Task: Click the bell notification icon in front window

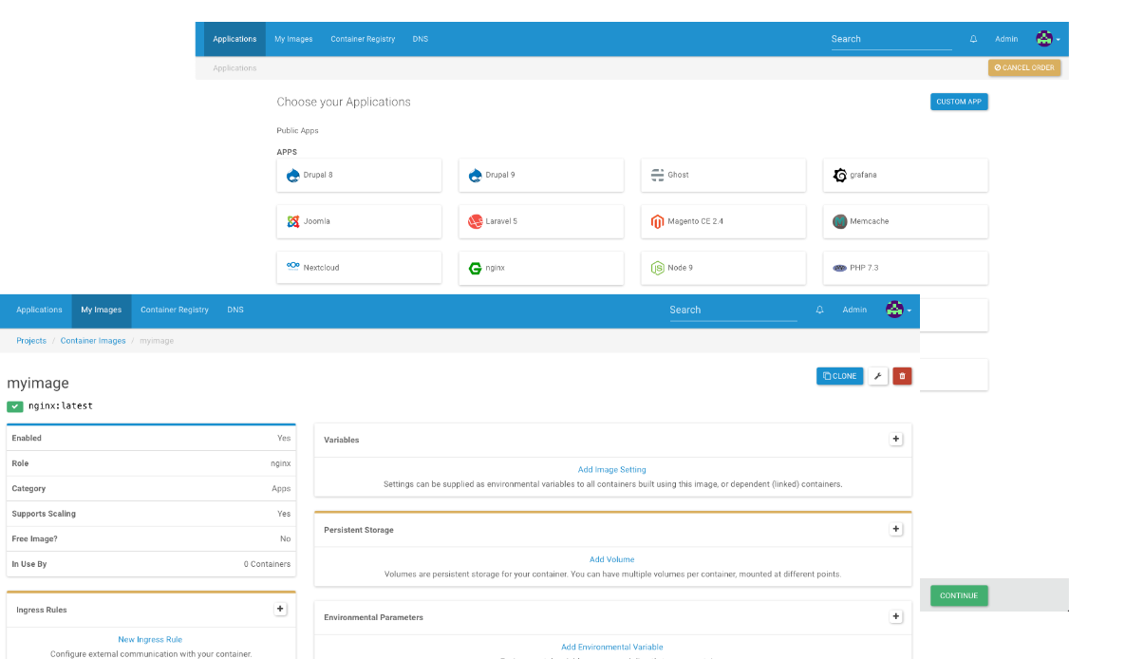Action: click(819, 311)
